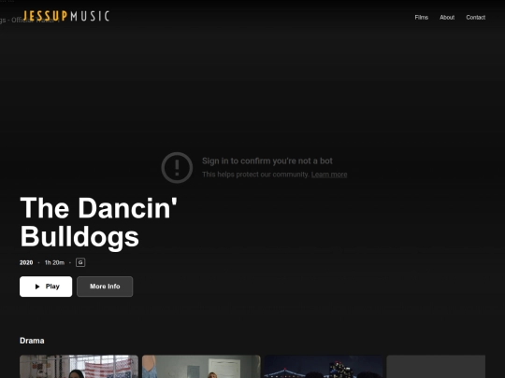The height and width of the screenshot is (378, 505).
Task: Open the Contact page
Action: click(x=475, y=18)
